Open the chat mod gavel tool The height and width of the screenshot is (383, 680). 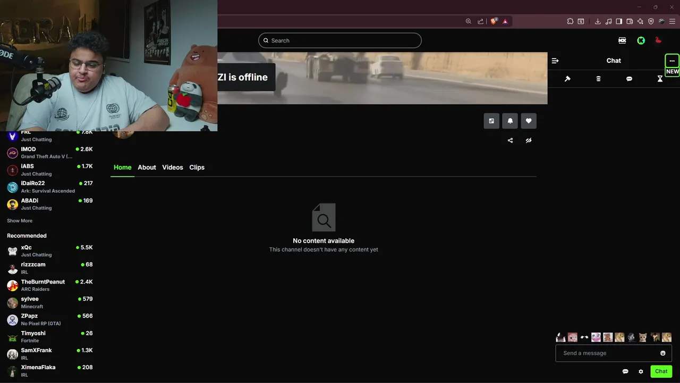[x=567, y=79]
